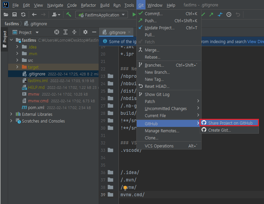The height and width of the screenshot is (204, 264).
Task: Click the blue Update Project toolbar icon
Action: (x=220, y=14)
